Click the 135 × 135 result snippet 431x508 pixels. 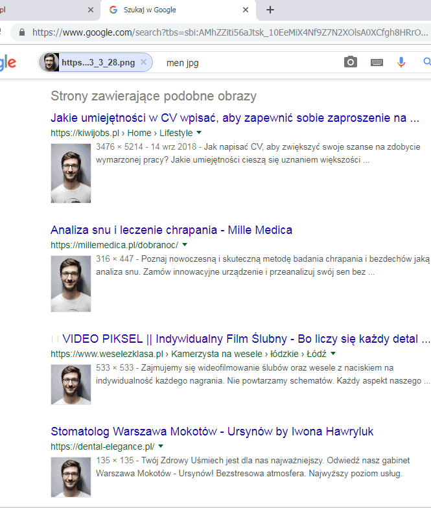(253, 467)
